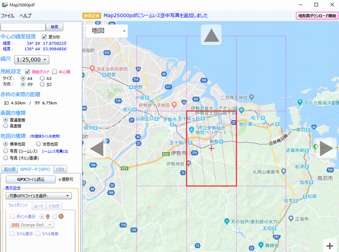Enable the 中心線 checkbox
The height and width of the screenshot is (252, 339).
pos(54,71)
